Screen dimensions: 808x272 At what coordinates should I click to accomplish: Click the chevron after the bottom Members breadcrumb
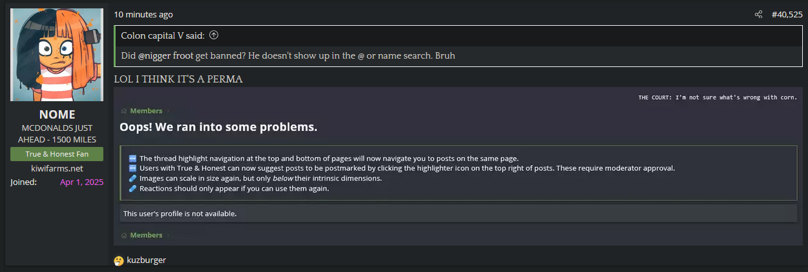[x=169, y=235]
